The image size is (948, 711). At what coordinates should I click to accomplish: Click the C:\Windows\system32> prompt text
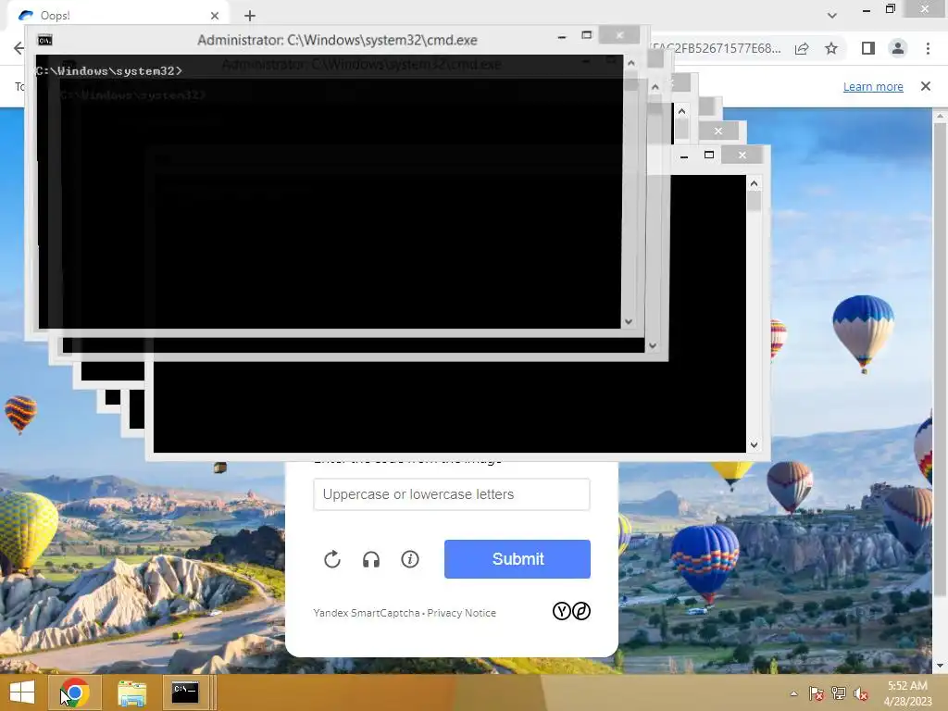(109, 70)
